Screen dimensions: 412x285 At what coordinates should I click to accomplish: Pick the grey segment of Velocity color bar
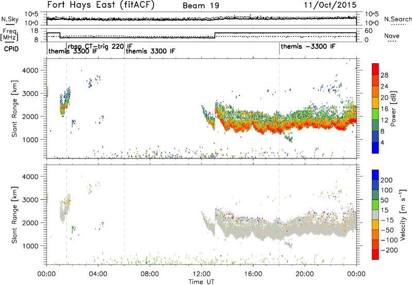pos(375,215)
